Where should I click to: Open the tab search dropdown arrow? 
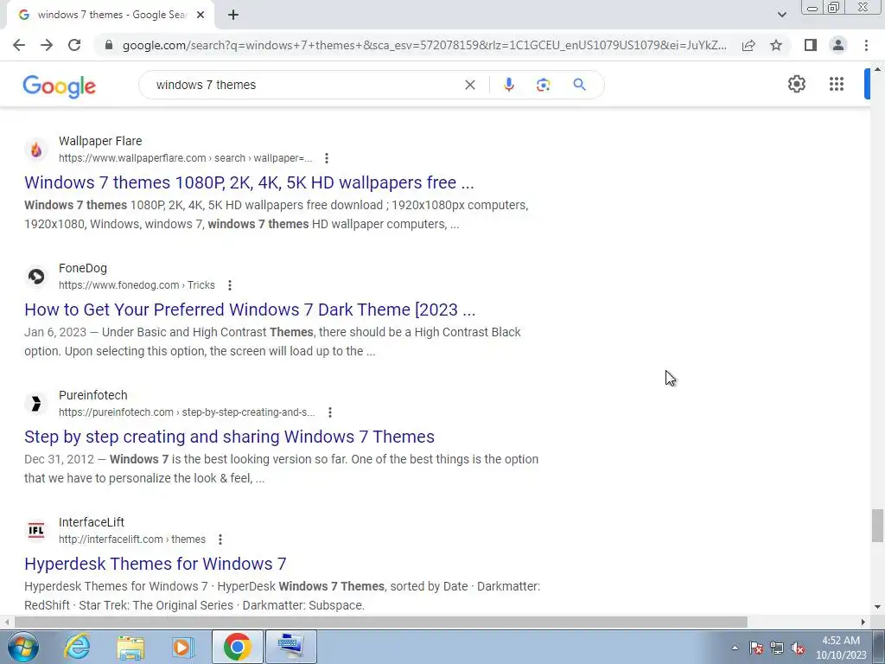[781, 15]
